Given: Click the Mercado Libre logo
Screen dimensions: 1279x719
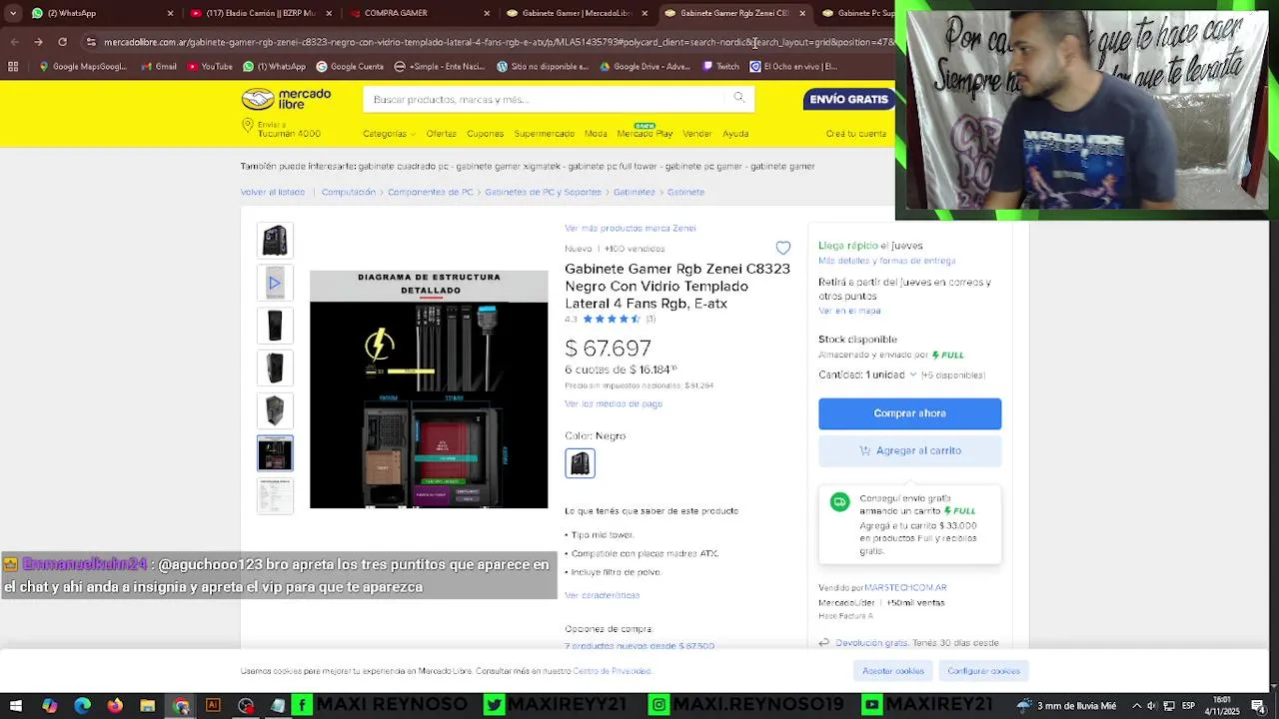Looking at the screenshot, I should pyautogui.click(x=286, y=99).
